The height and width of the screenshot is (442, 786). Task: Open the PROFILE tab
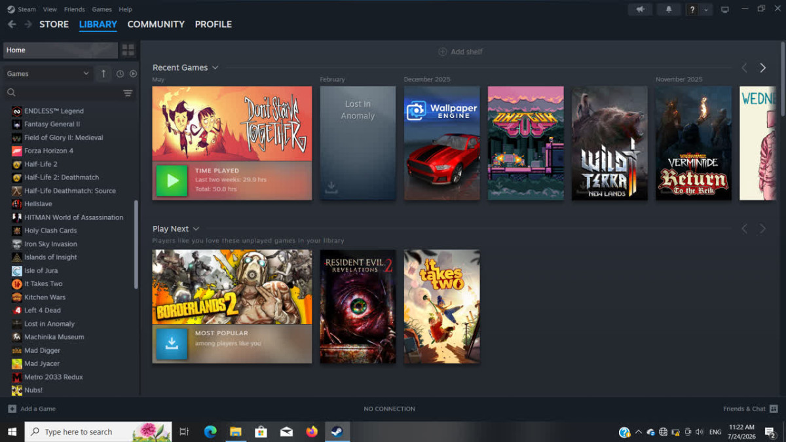(x=214, y=24)
